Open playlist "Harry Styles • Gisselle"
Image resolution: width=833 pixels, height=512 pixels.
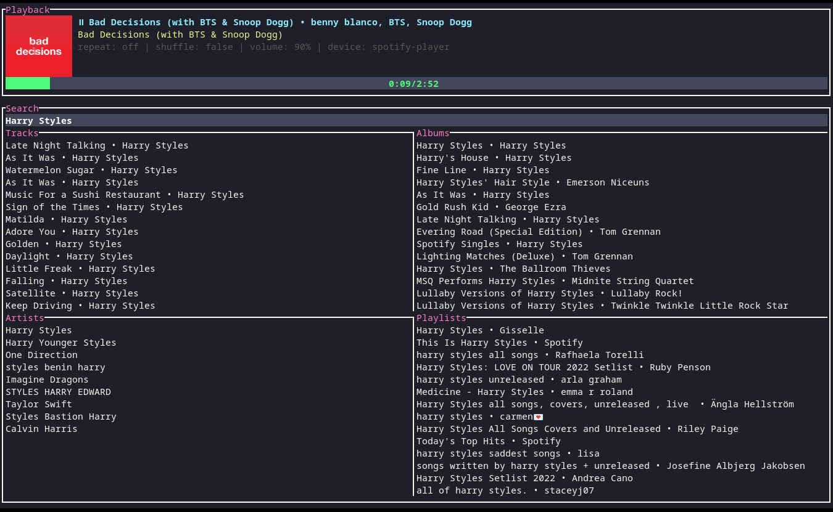480,330
